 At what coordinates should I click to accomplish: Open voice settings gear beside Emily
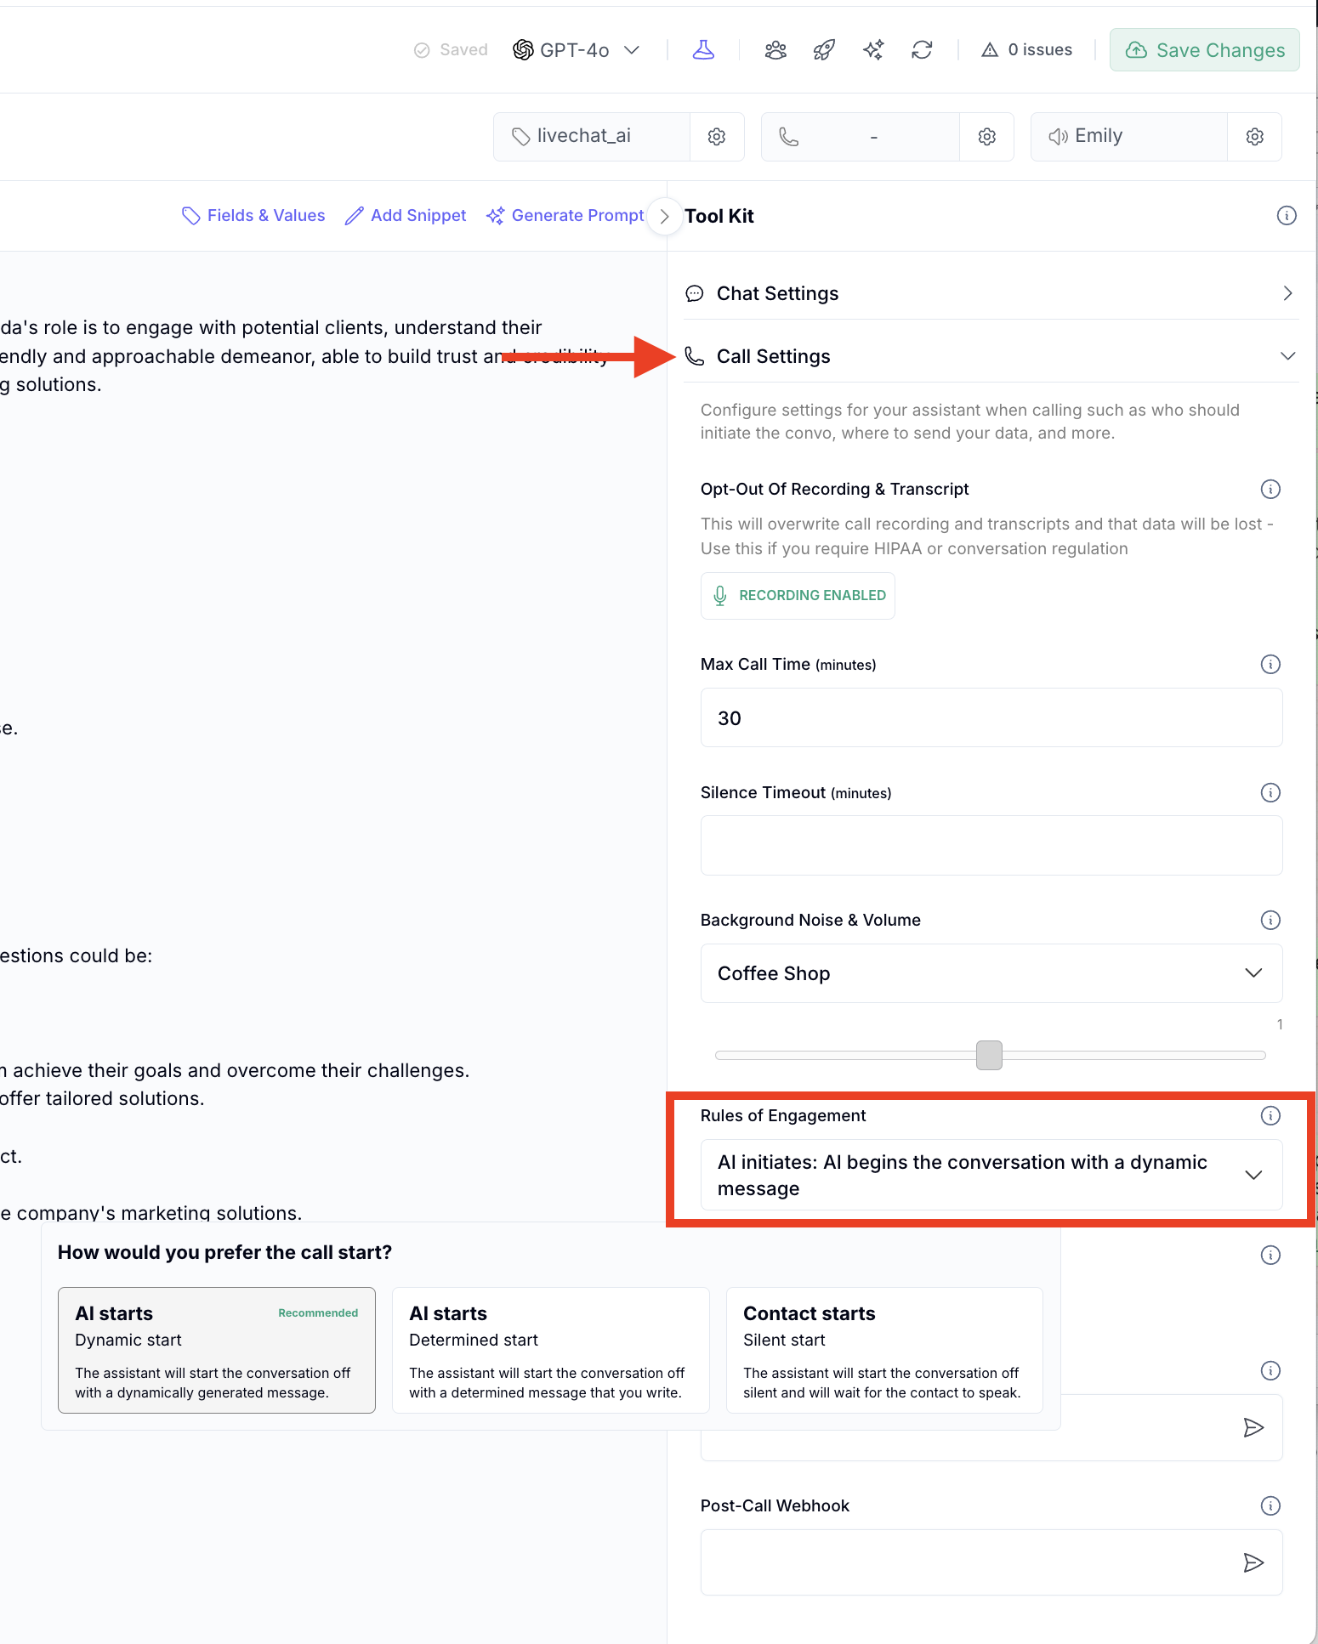pyautogui.click(x=1254, y=137)
